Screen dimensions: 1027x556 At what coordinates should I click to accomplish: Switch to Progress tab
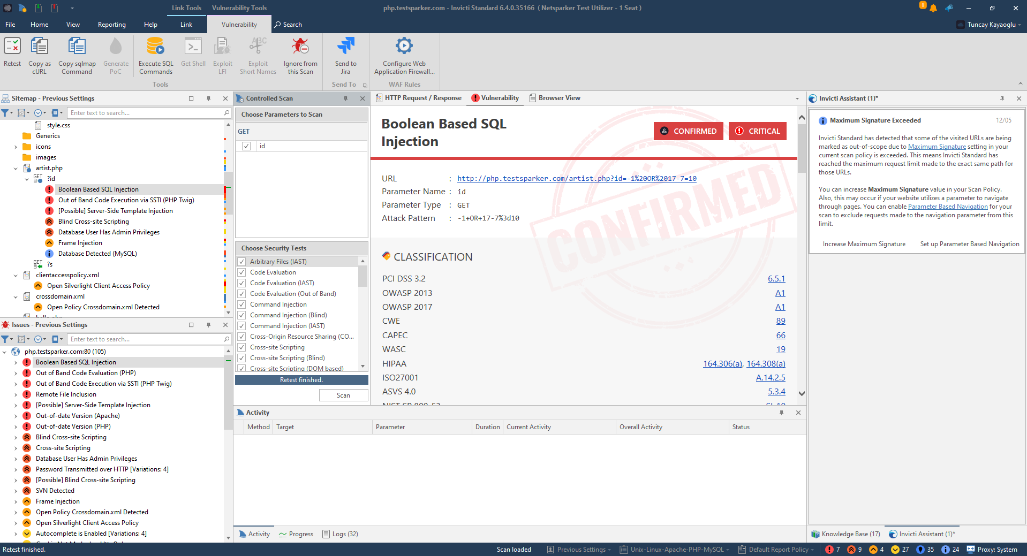pyautogui.click(x=296, y=534)
